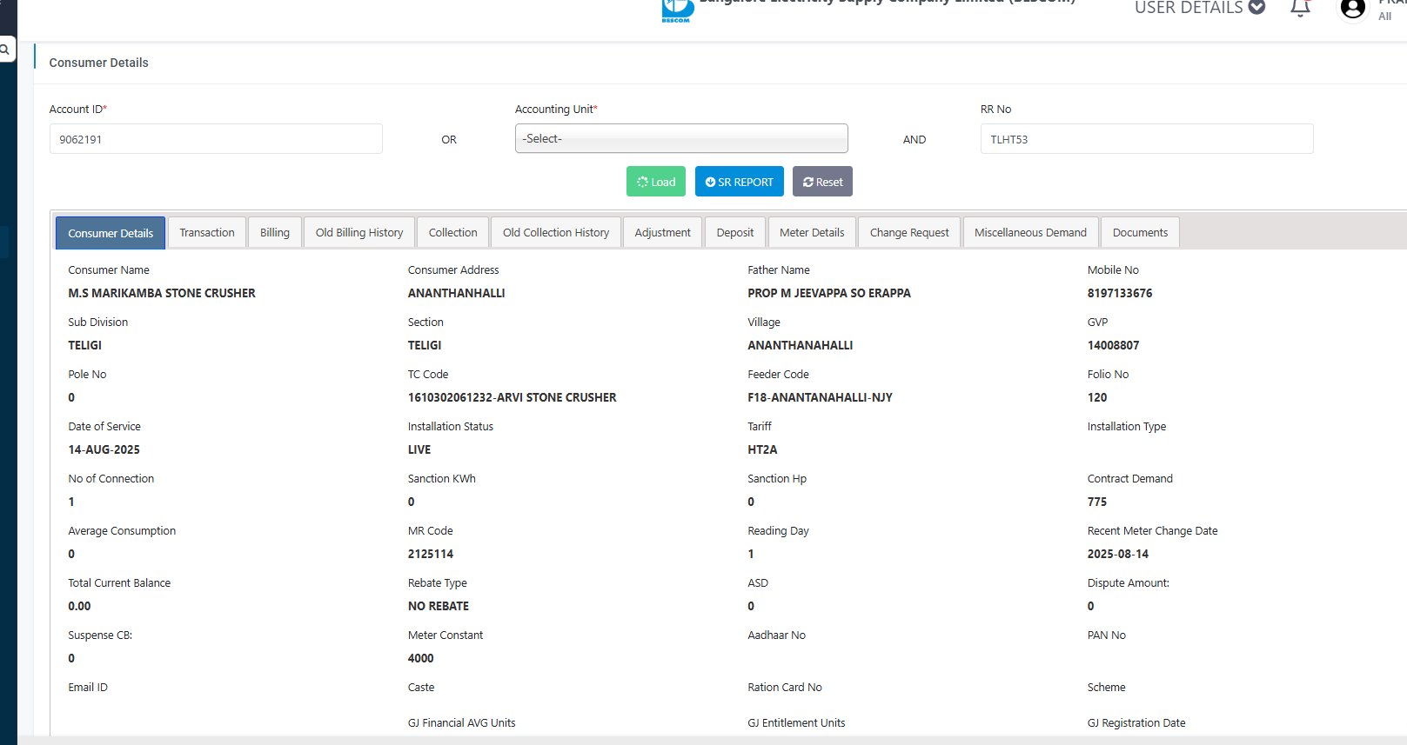Show the Documents tab

click(1140, 233)
